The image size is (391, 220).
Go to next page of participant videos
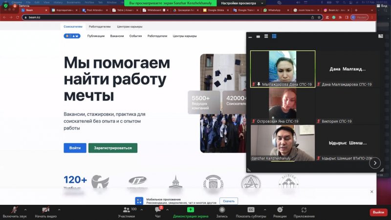click(x=375, y=163)
